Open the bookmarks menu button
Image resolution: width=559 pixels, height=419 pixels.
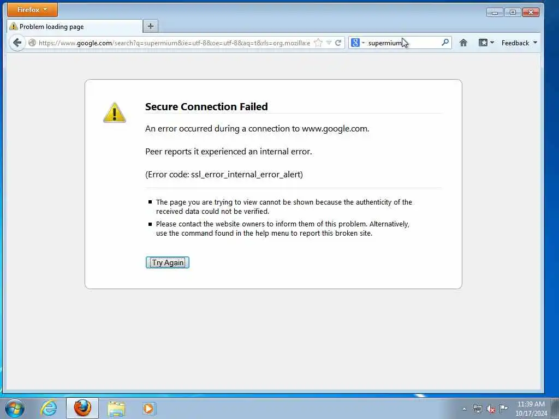click(x=483, y=43)
